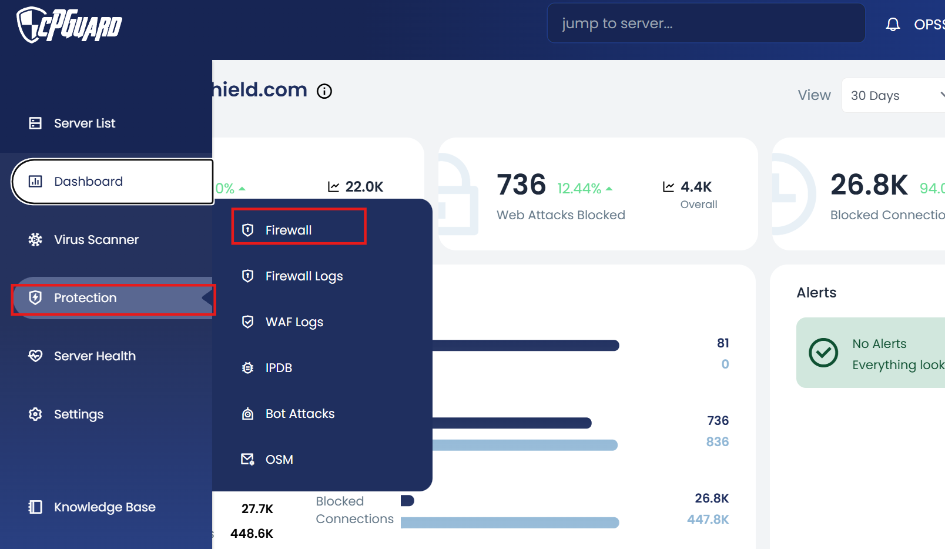Click the dark bar for value 736
The image size is (945, 549).
point(512,423)
